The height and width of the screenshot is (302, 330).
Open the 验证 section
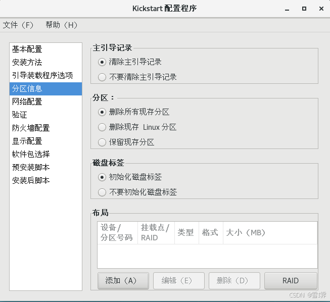coord(45,115)
